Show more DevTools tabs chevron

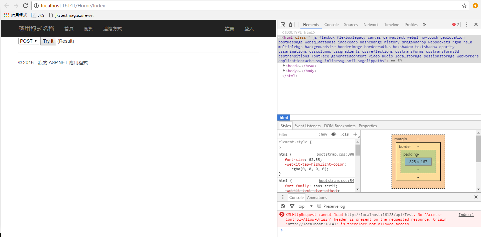424,24
